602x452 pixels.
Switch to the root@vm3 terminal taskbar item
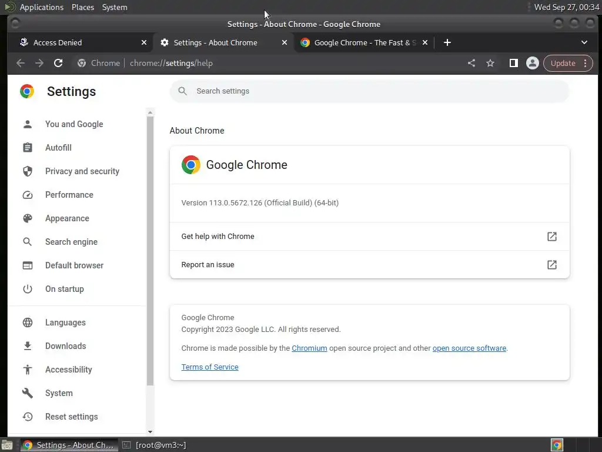(x=155, y=445)
